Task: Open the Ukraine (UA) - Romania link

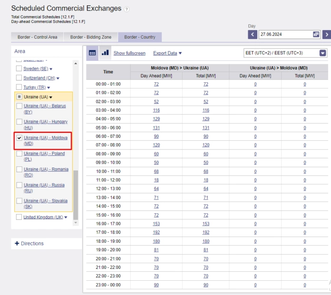Action: [46, 172]
